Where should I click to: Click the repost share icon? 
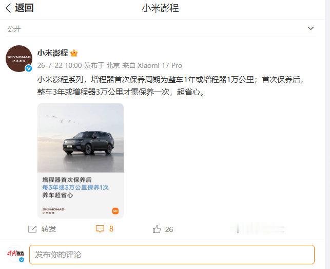click(x=32, y=229)
